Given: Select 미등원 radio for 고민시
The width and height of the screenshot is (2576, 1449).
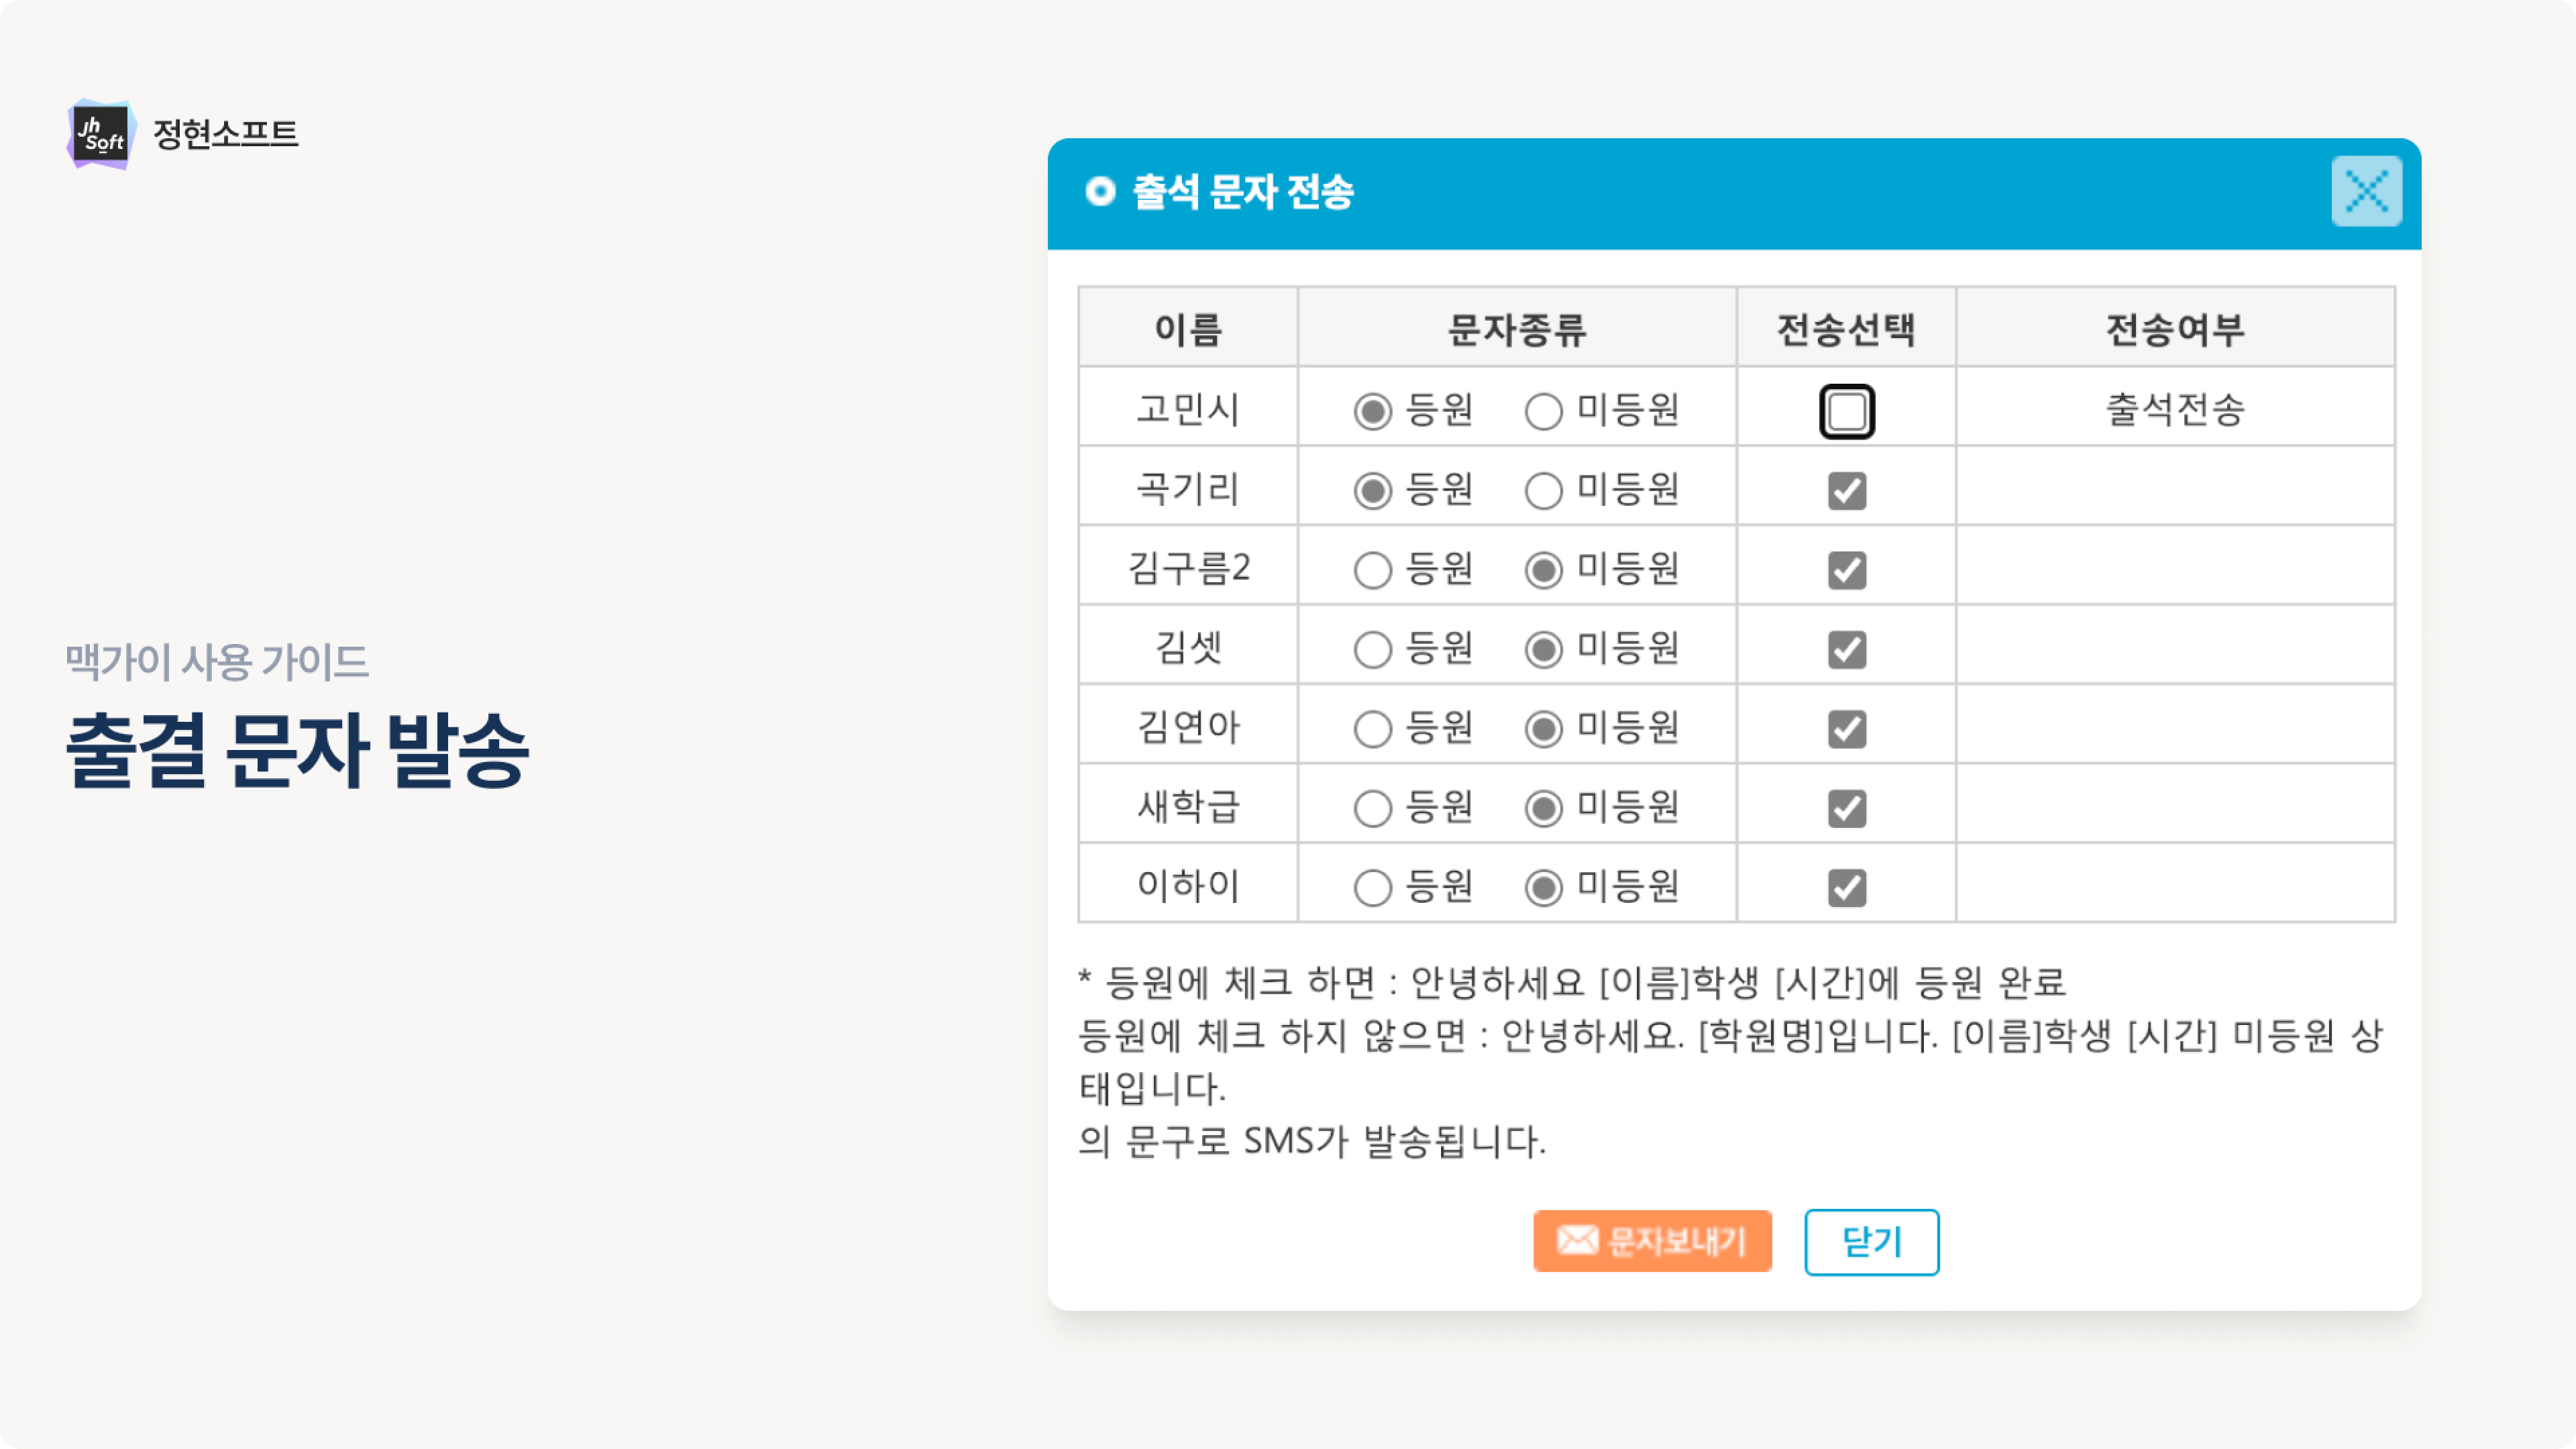Looking at the screenshot, I should (x=1543, y=411).
